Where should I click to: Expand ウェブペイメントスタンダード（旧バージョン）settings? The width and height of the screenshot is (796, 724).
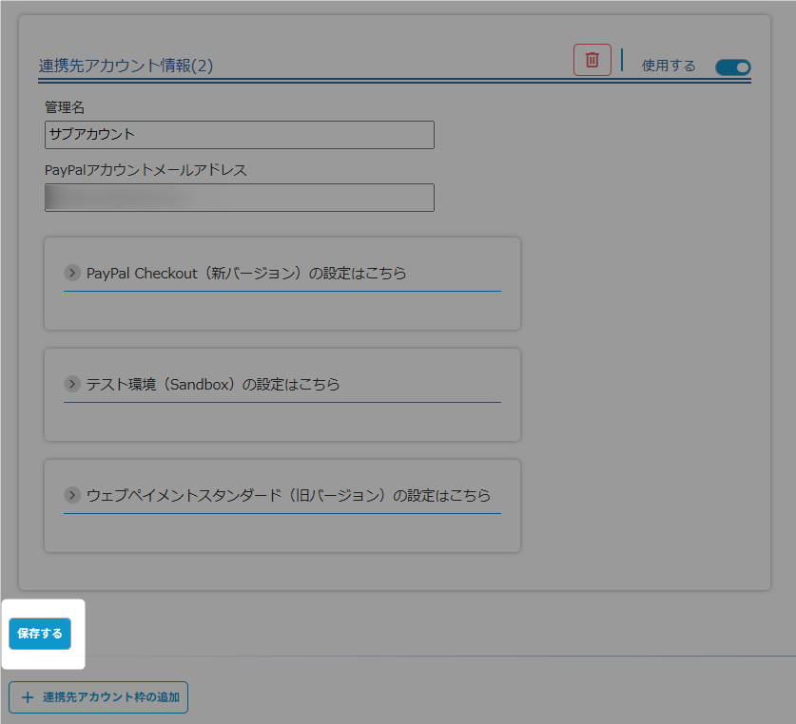click(x=288, y=496)
